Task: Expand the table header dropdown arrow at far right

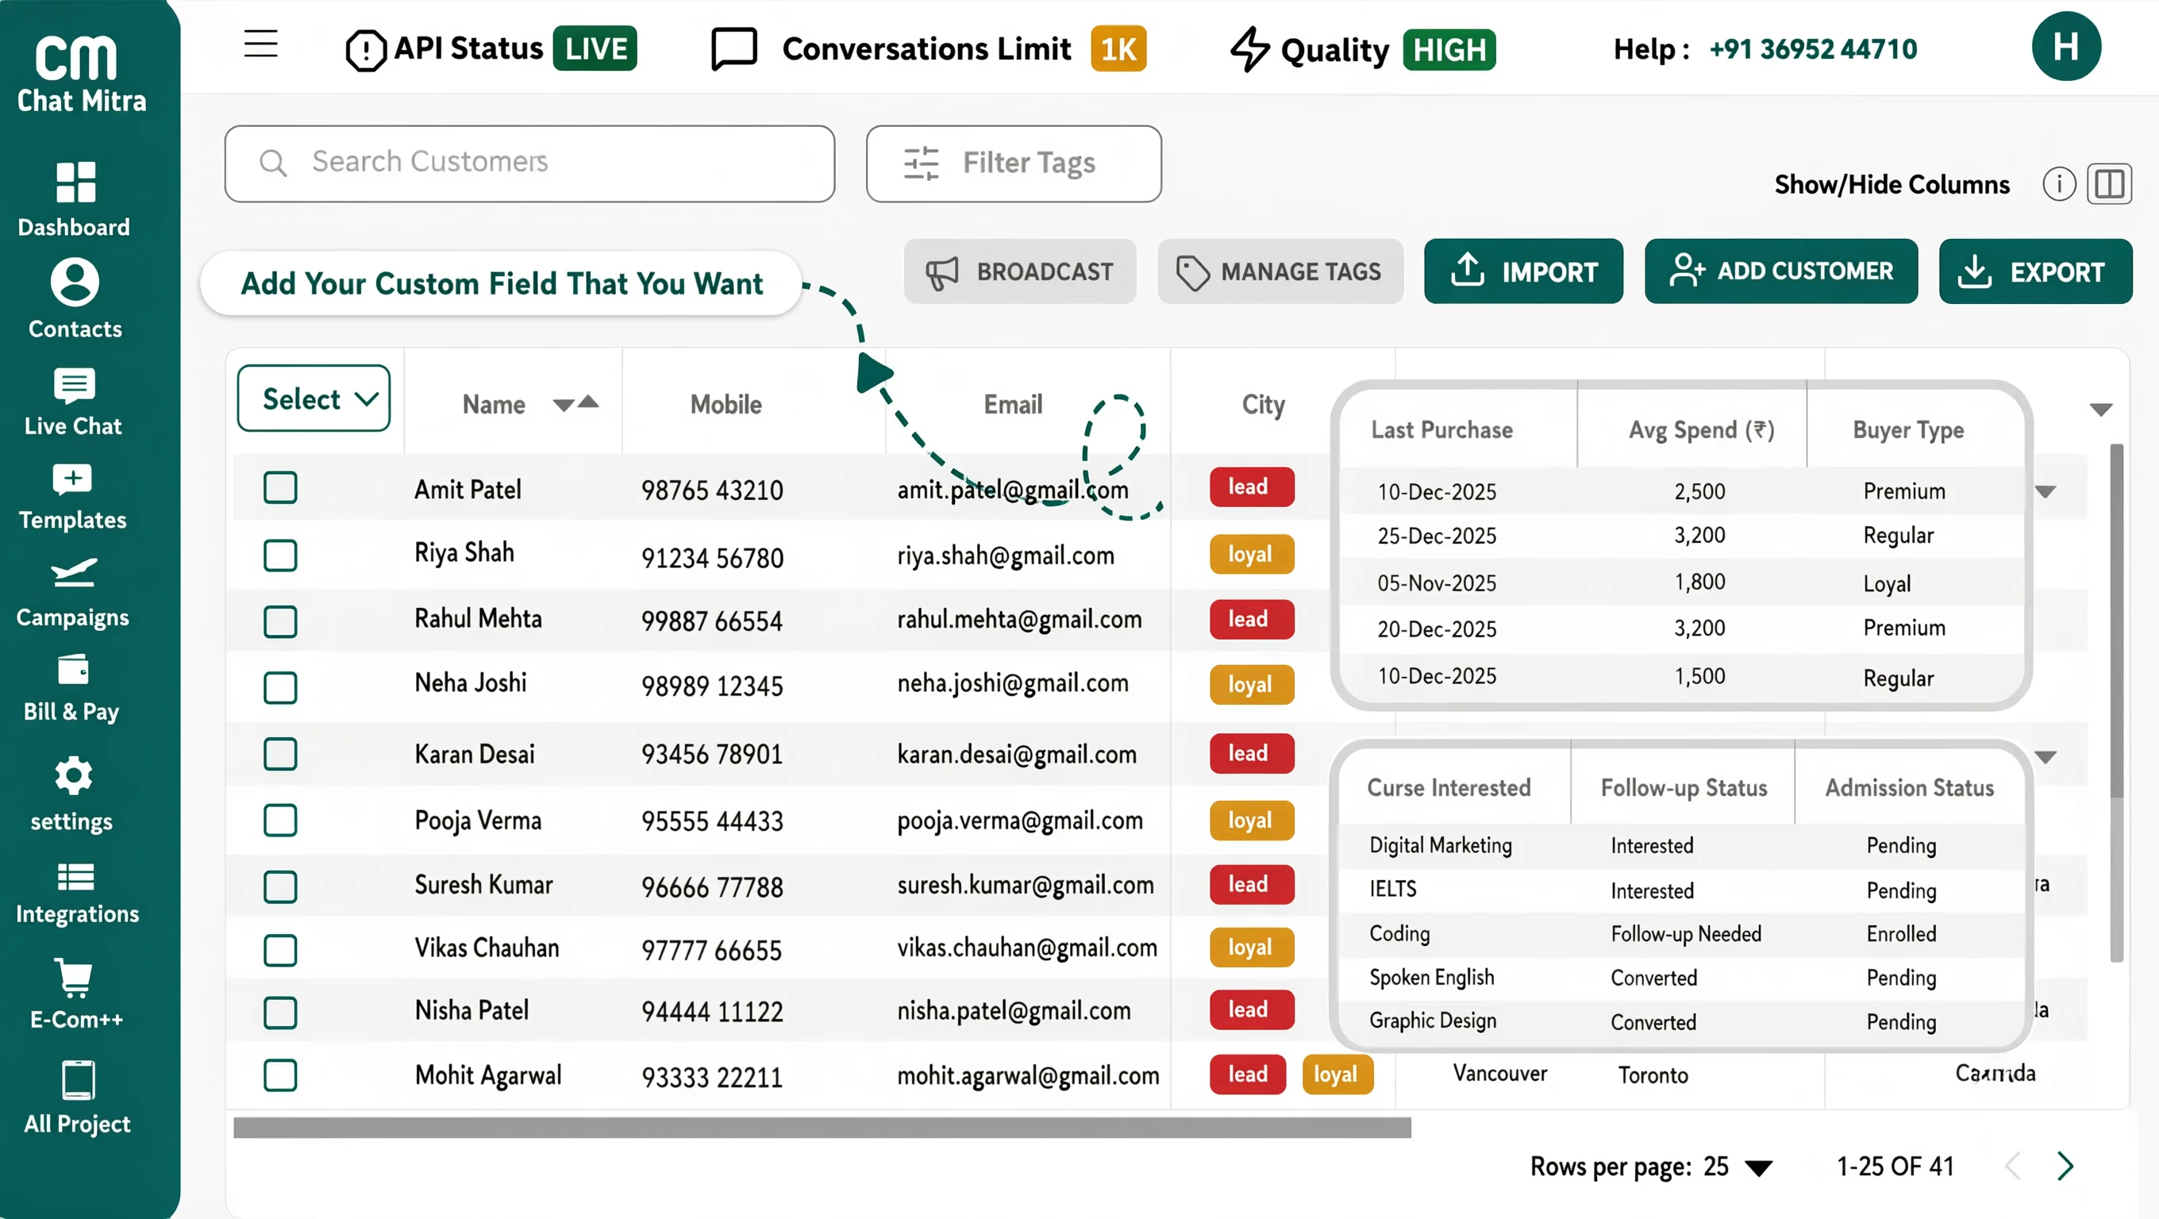Action: [x=2100, y=410]
